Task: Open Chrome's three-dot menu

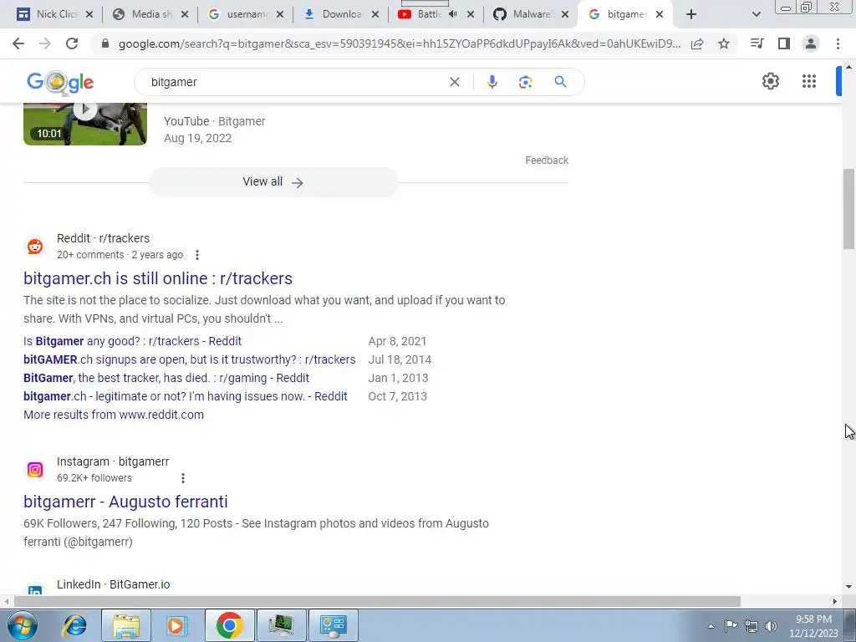Action: [838, 43]
